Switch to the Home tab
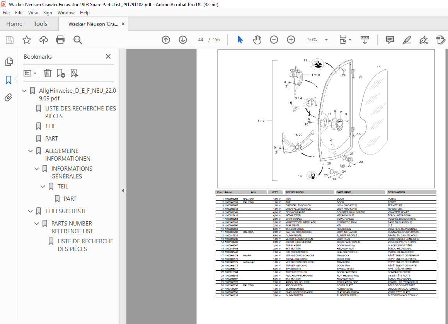The height and width of the screenshot is (324, 448). 14,24
